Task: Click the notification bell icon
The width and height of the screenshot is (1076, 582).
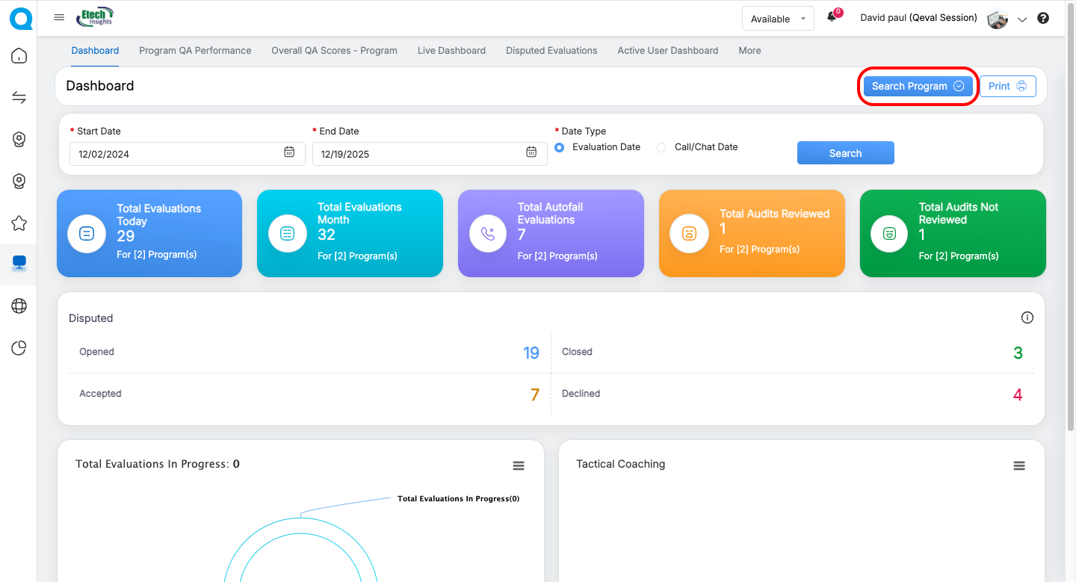Action: coord(832,18)
